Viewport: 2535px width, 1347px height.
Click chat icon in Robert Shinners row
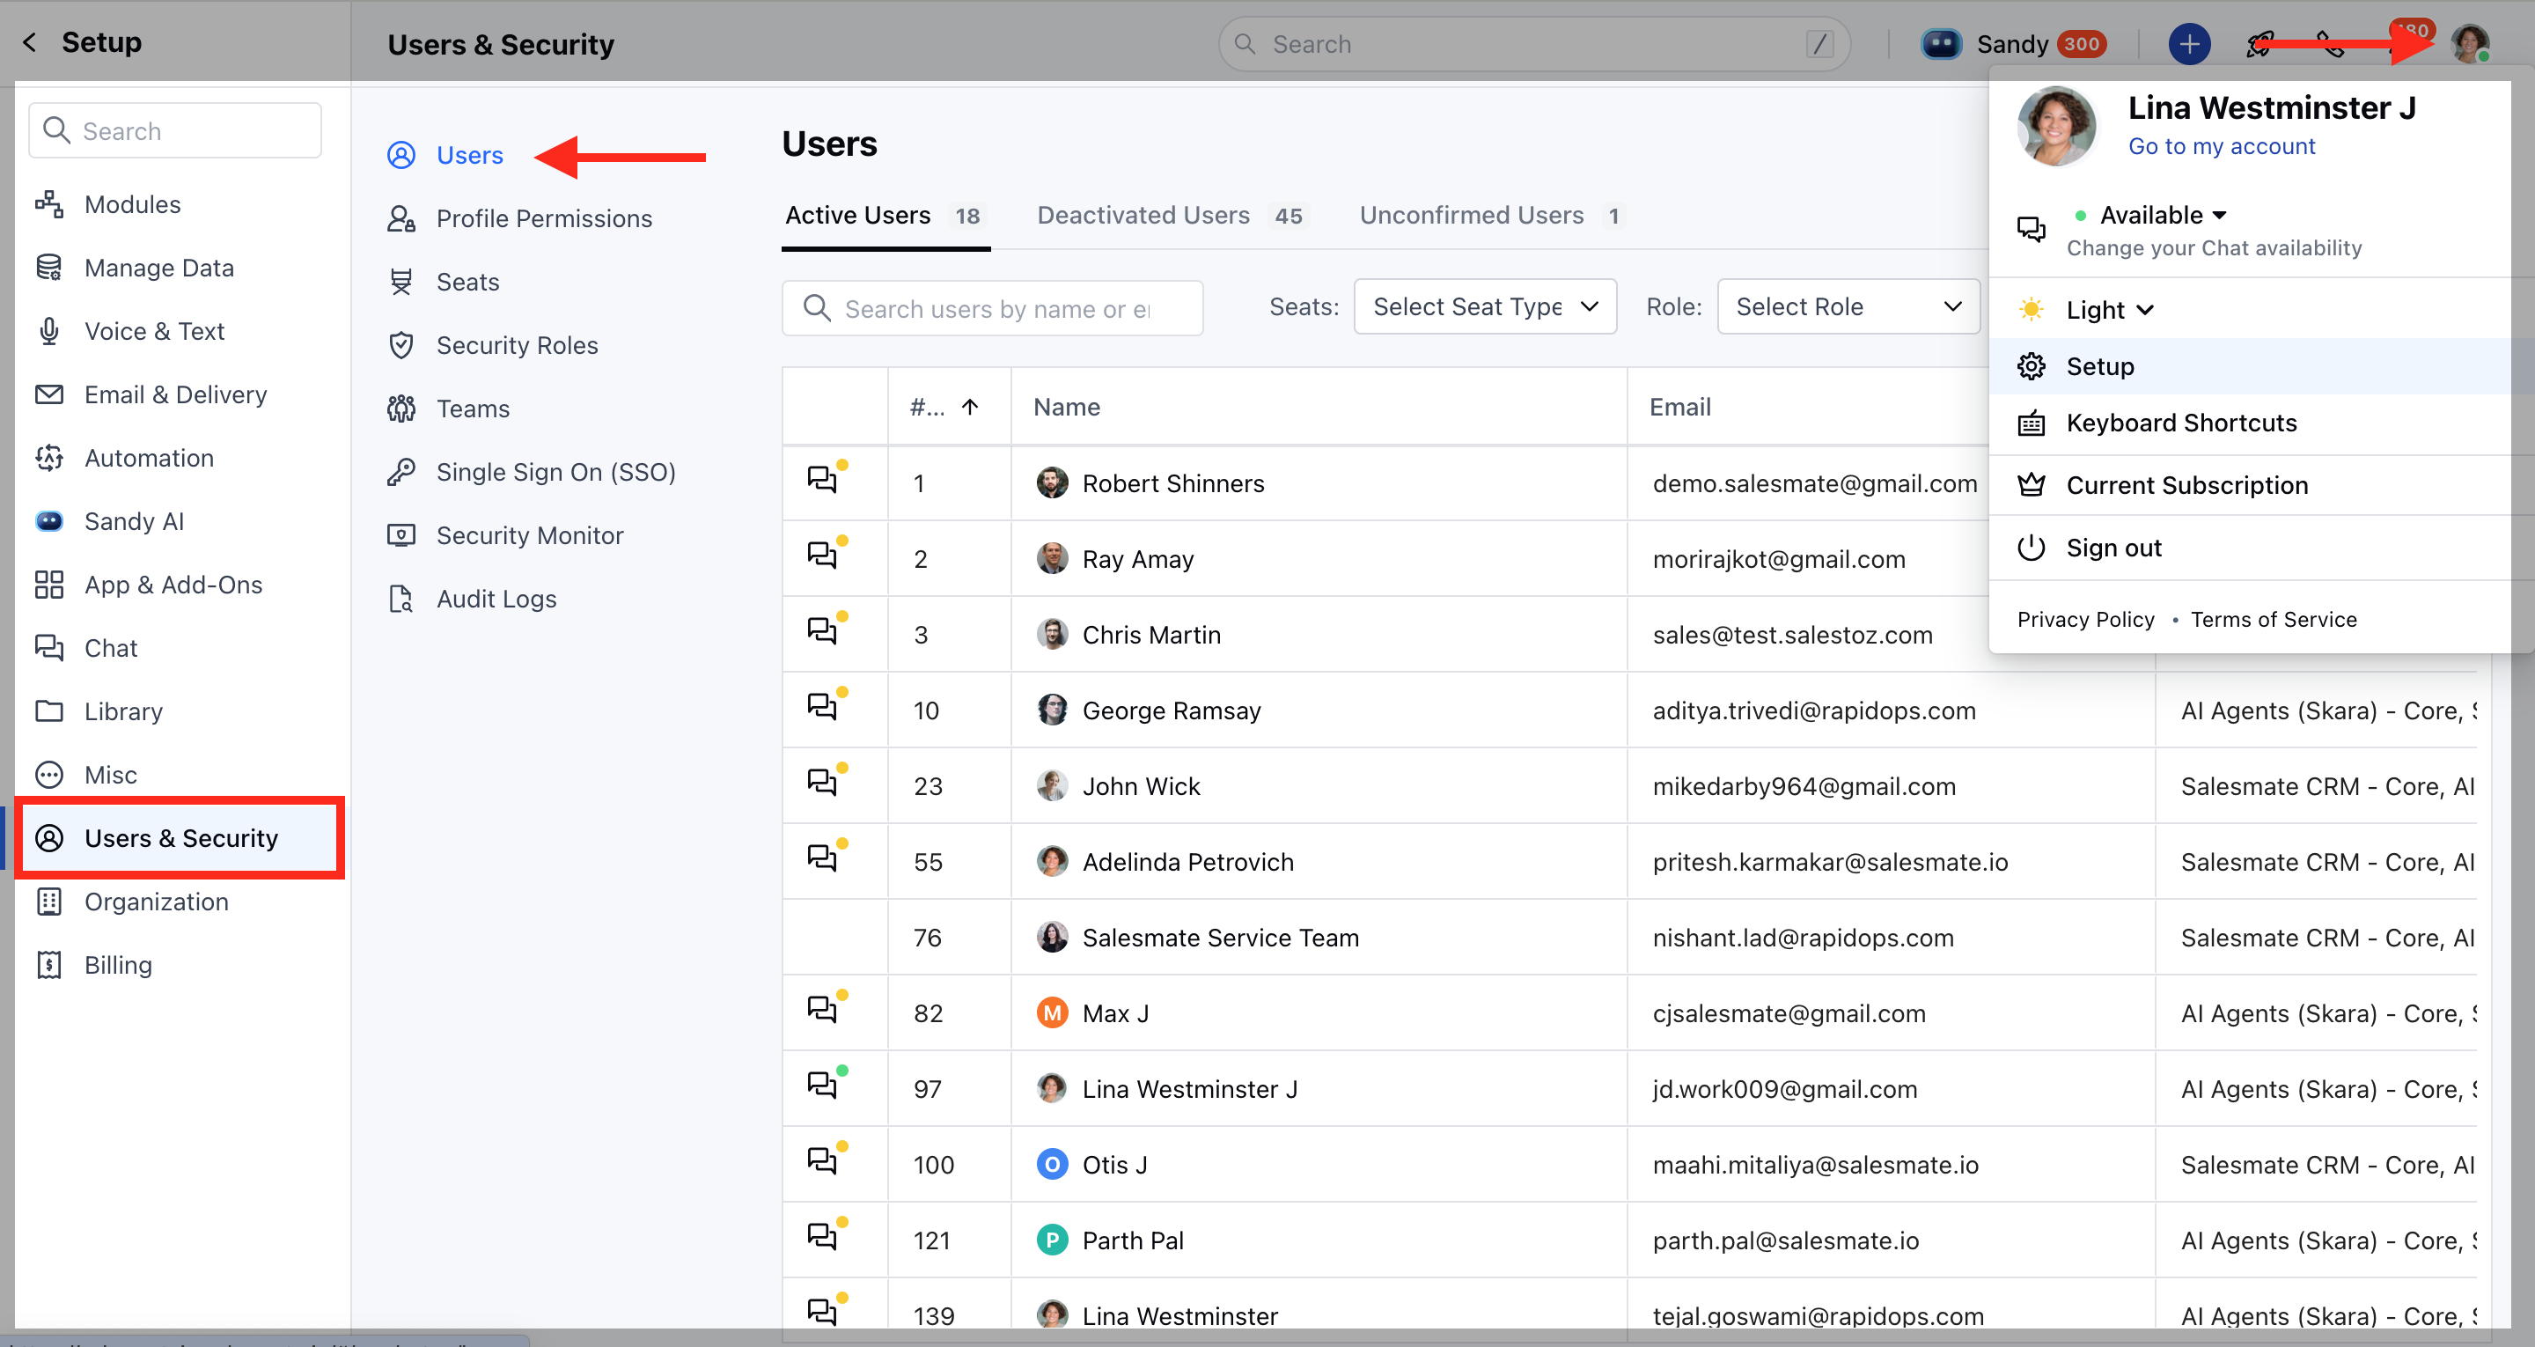click(822, 482)
